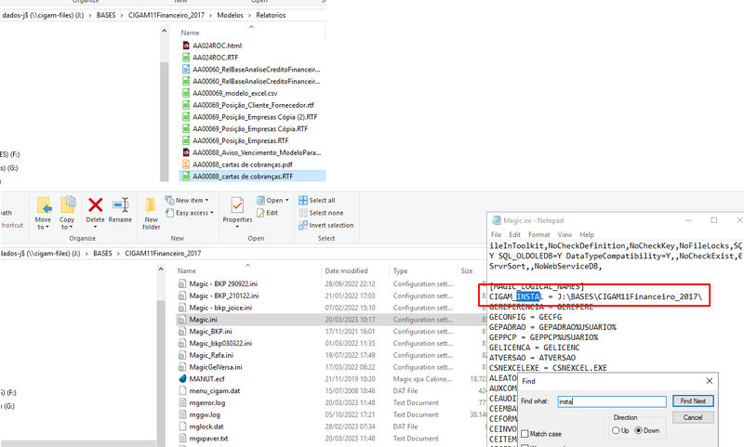Open Notepad Edit menu
The height and width of the screenshot is (447, 744).
[515, 234]
